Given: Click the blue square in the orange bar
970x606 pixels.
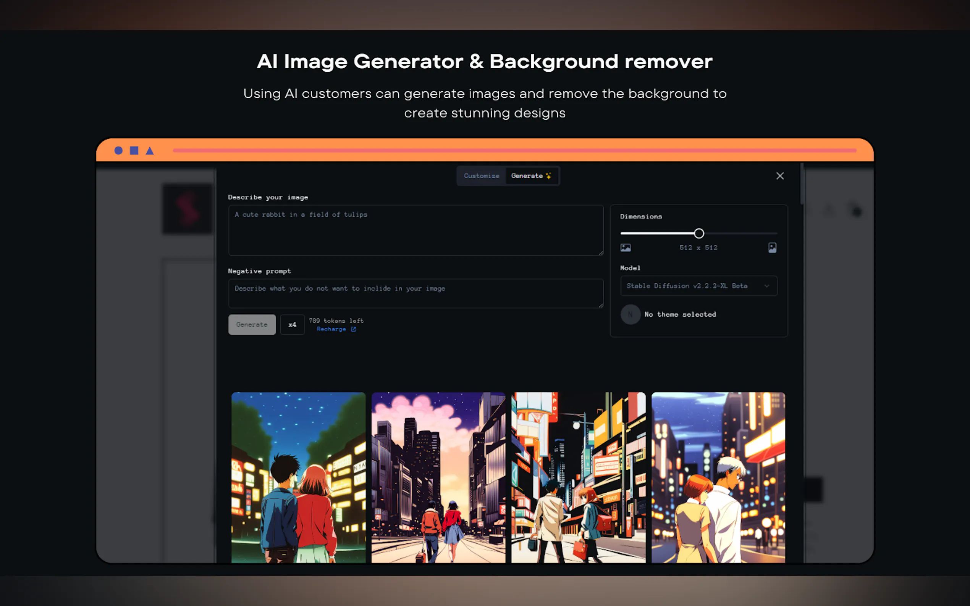Looking at the screenshot, I should coord(134,150).
